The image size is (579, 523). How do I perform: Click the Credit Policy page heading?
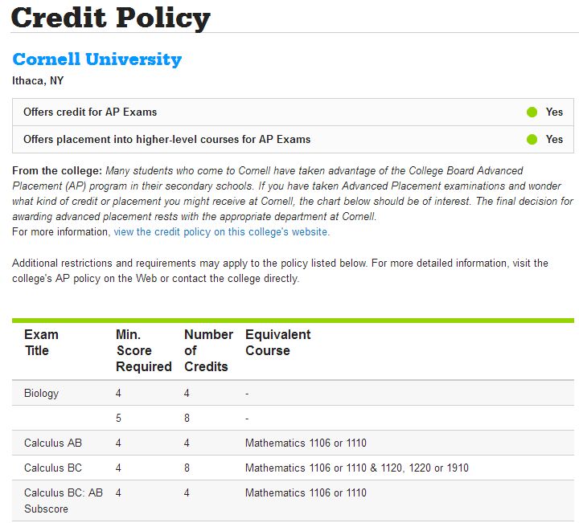point(111,17)
